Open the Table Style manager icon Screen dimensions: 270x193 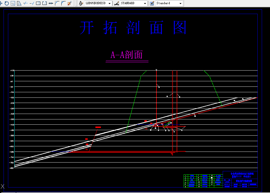pyautogui.click(x=152, y=3)
